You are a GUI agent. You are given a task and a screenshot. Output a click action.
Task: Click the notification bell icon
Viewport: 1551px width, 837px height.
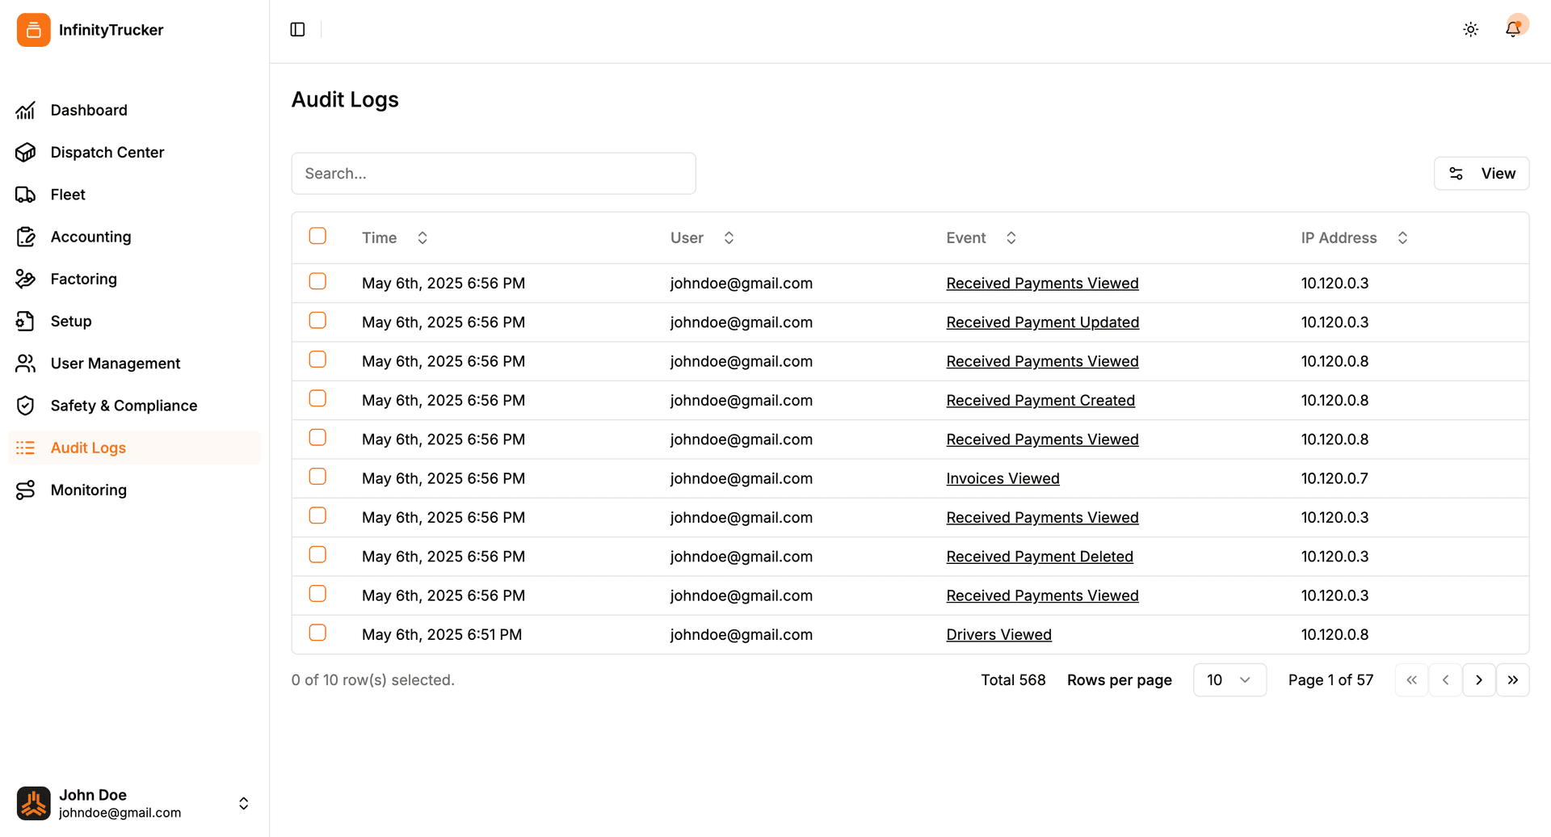coord(1512,29)
